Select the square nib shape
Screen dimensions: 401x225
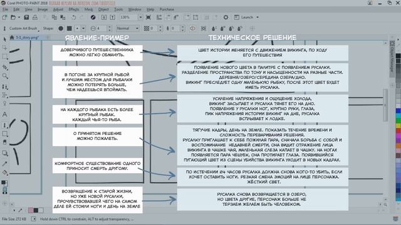click(x=70, y=28)
